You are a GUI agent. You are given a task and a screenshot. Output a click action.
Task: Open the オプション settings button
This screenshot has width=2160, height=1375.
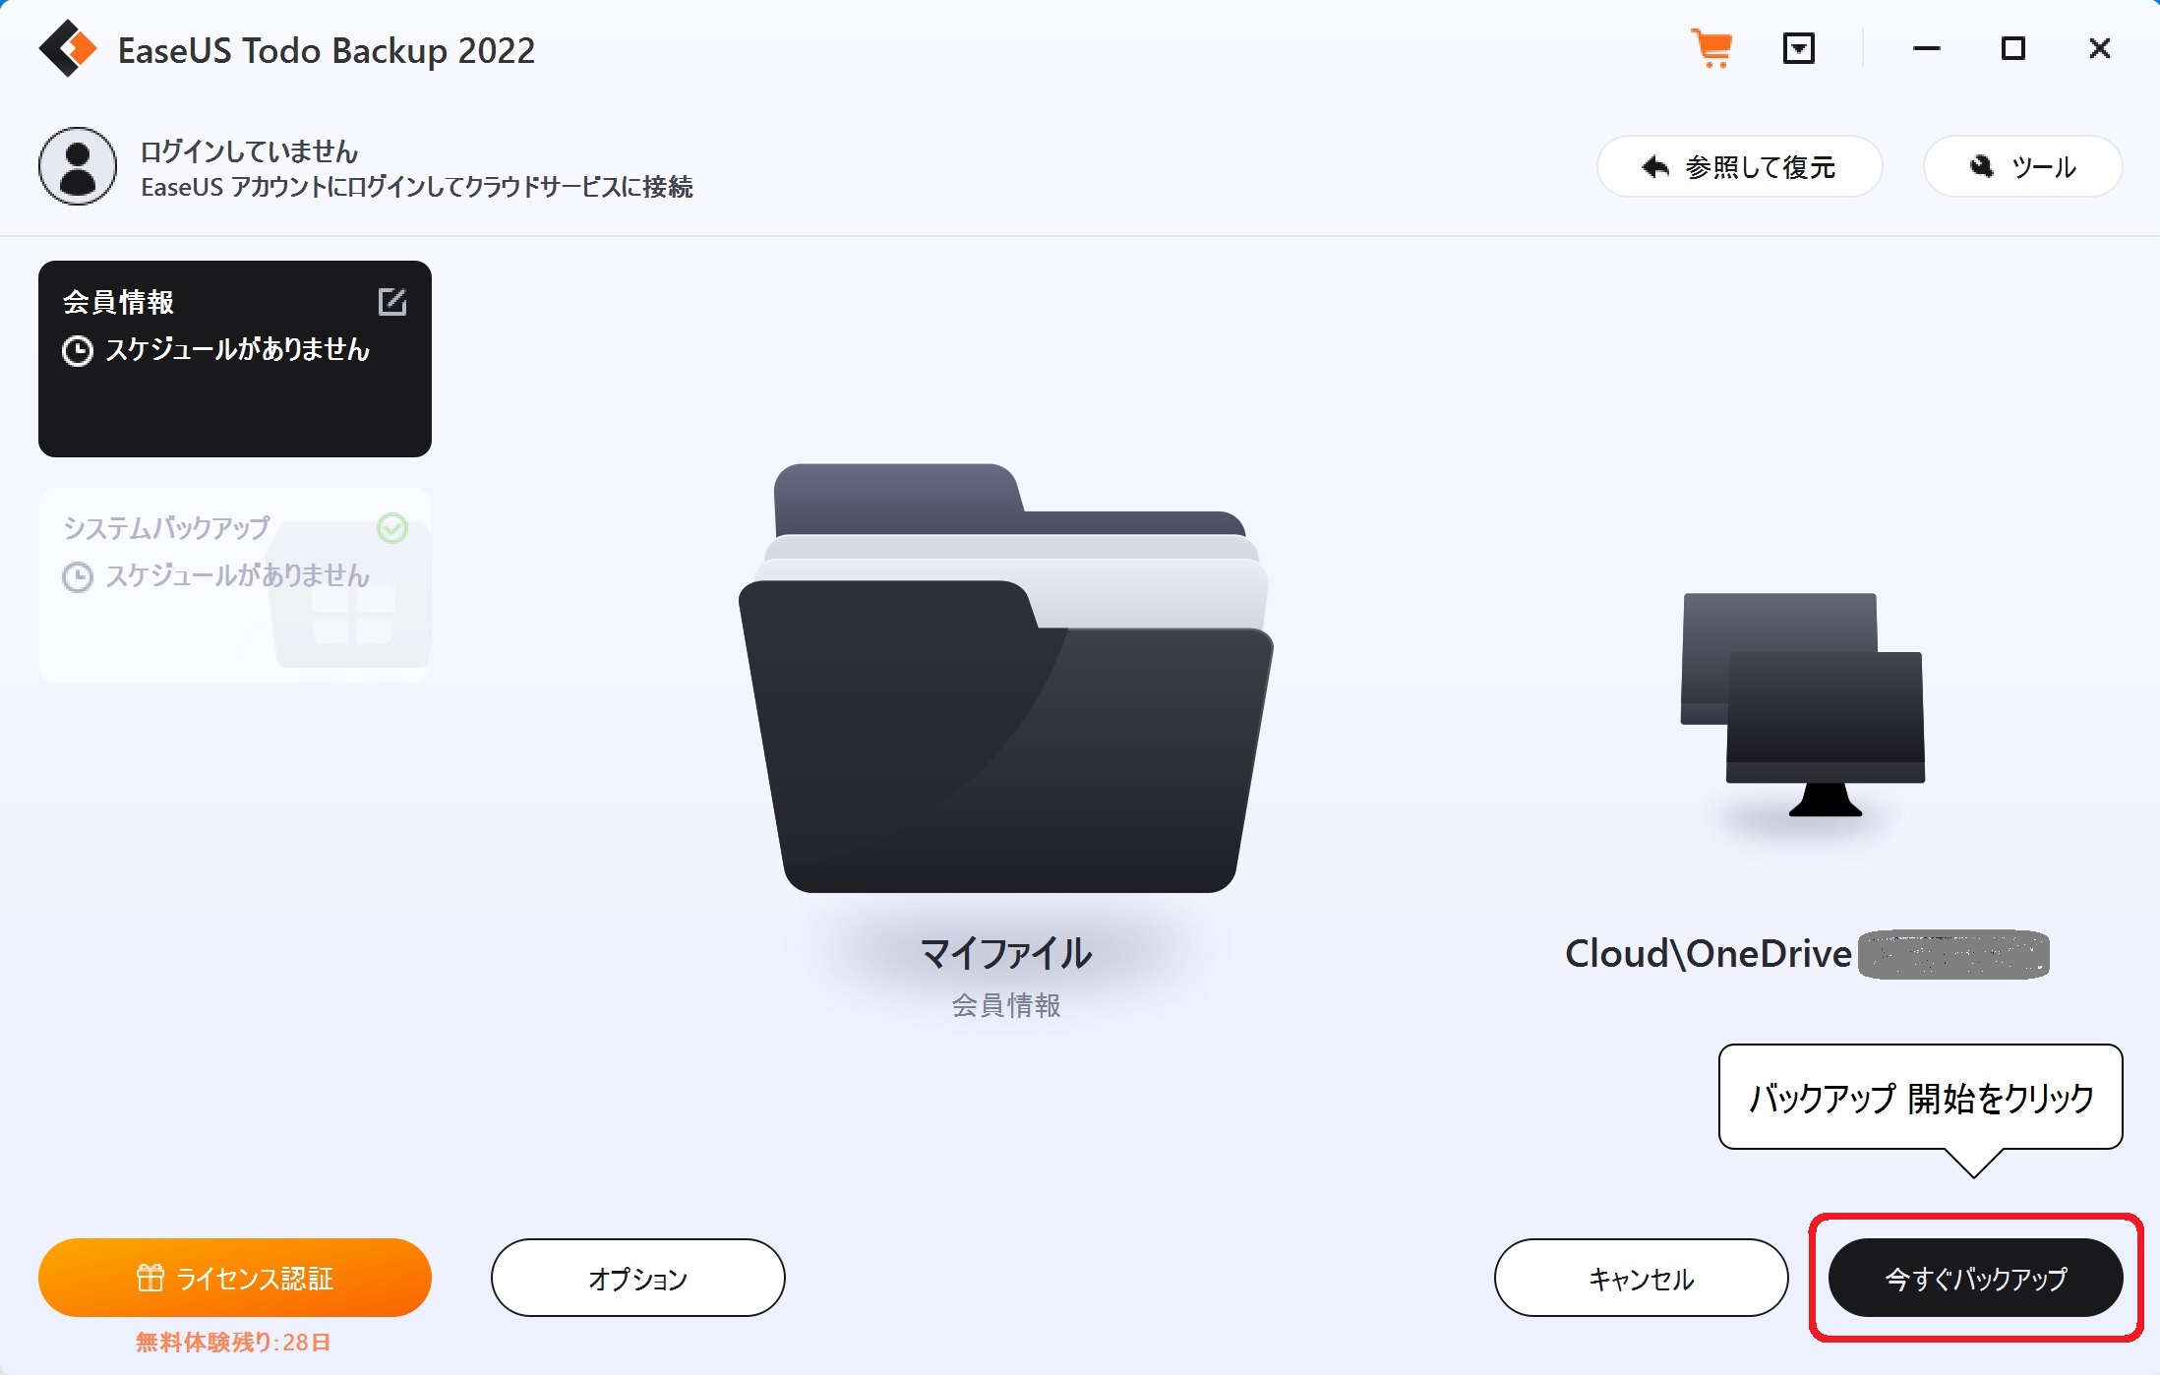click(638, 1278)
